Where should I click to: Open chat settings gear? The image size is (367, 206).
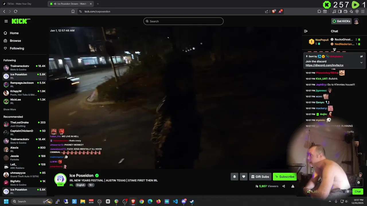[348, 192]
